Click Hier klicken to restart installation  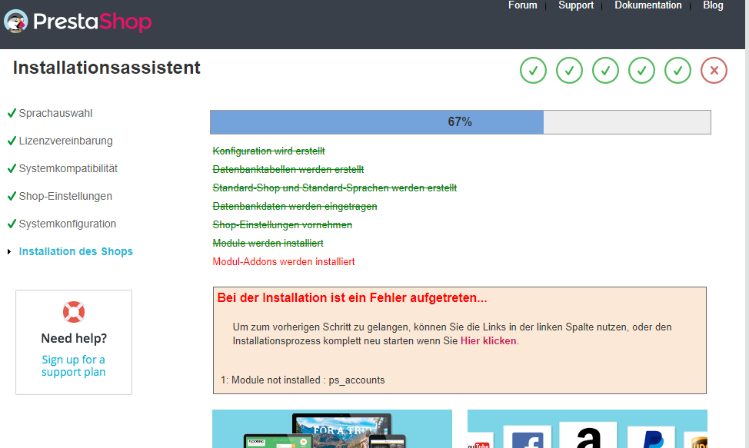[488, 340]
